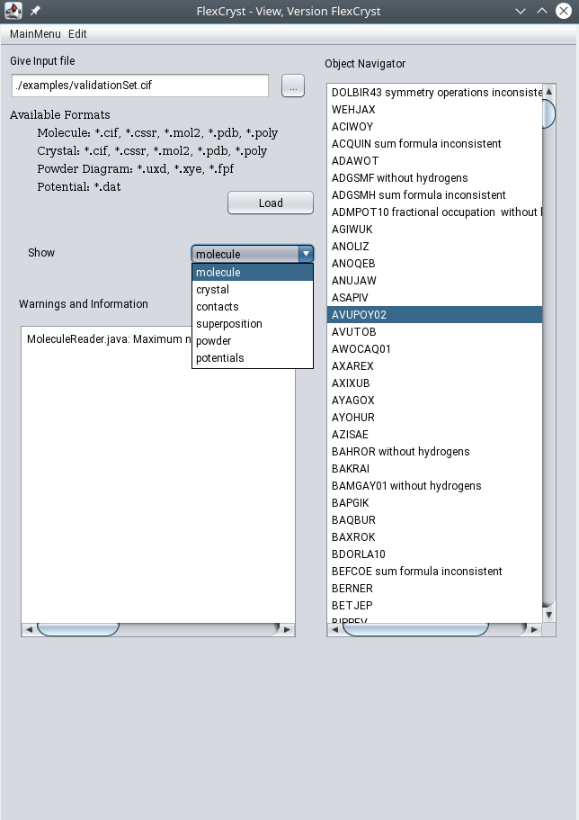The image size is (579, 820).
Task: Click highlighted AVUPOY02 entry
Action: coord(435,315)
